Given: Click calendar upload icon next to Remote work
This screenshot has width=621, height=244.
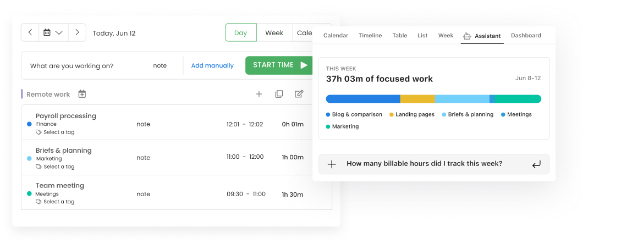Looking at the screenshot, I should click(82, 94).
